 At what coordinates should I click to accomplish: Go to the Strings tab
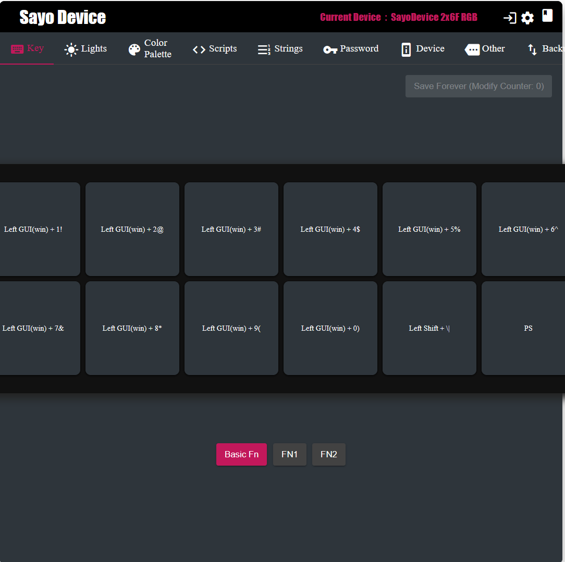[x=280, y=49]
